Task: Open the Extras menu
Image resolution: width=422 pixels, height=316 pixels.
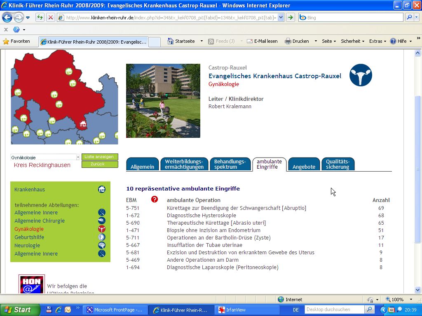Action: (x=377, y=41)
